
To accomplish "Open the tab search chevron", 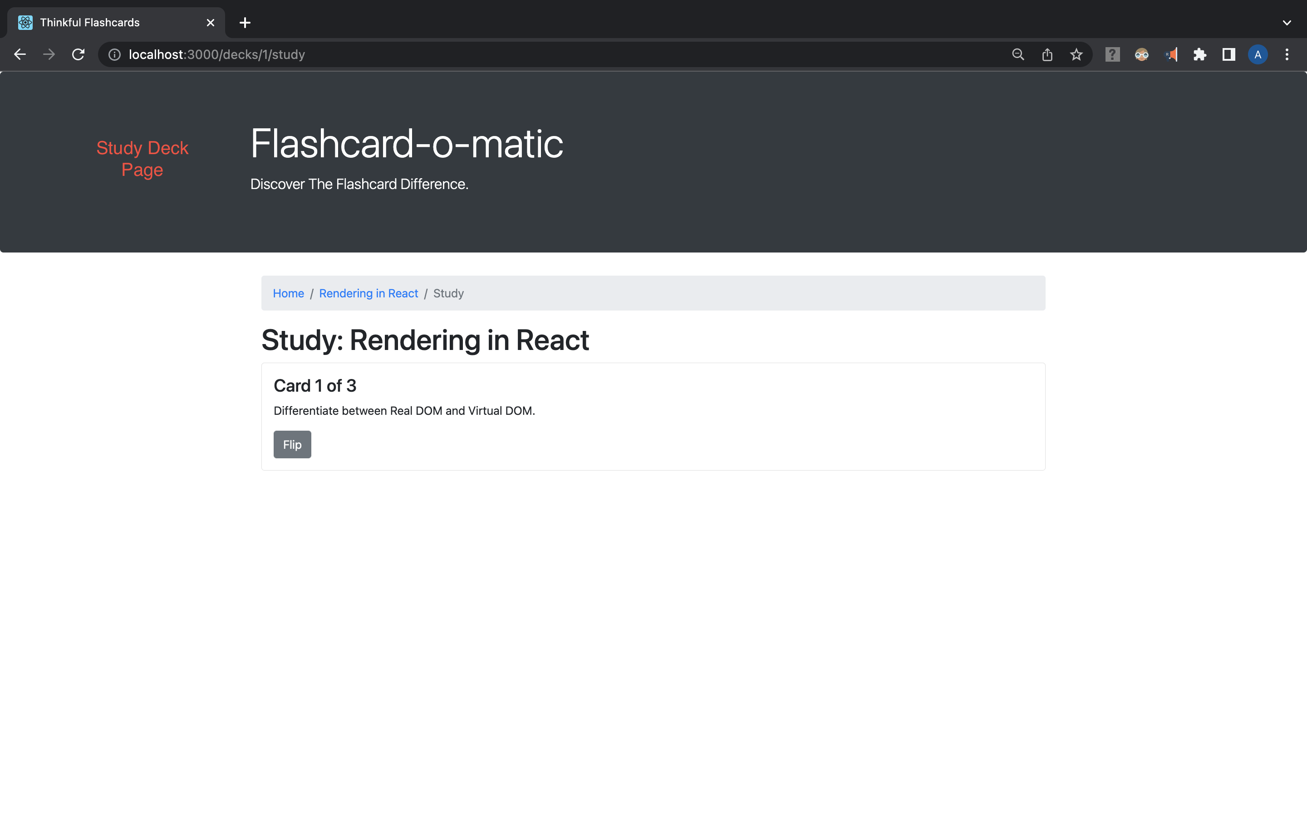I will (x=1287, y=22).
